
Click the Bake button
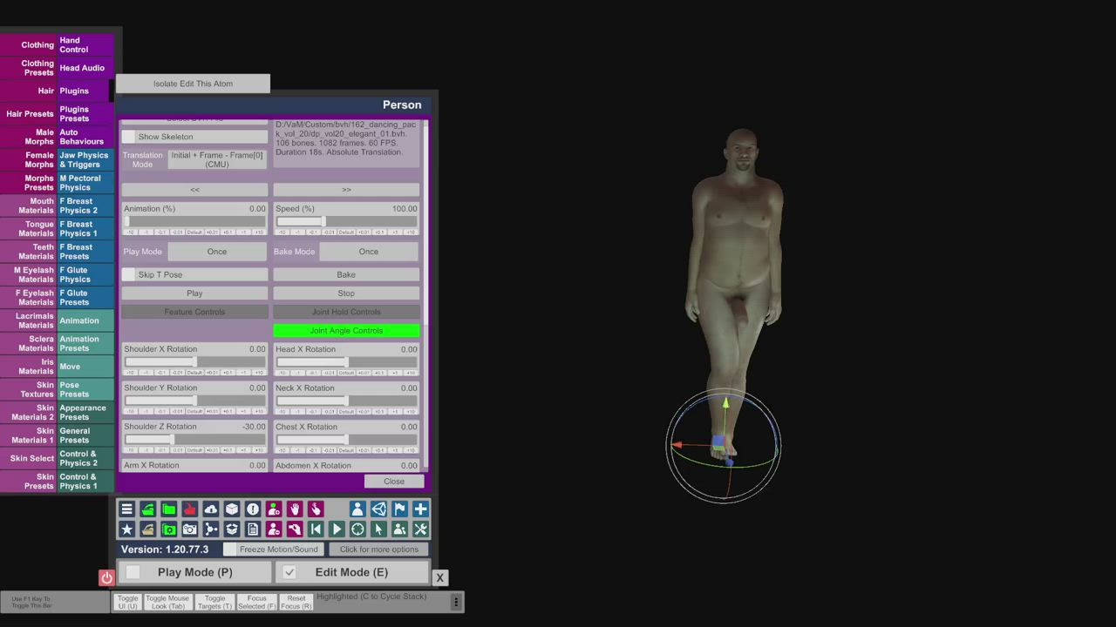coord(346,274)
